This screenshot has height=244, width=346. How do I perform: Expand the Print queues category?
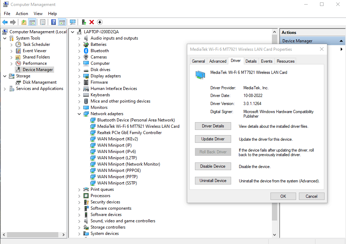(79, 189)
